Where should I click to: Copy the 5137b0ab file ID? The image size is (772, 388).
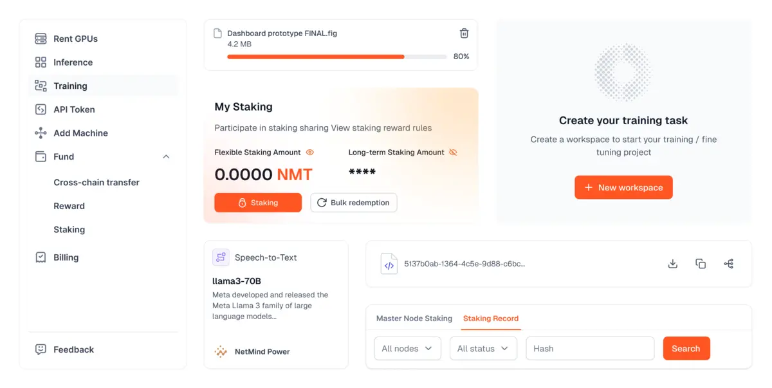coord(701,264)
